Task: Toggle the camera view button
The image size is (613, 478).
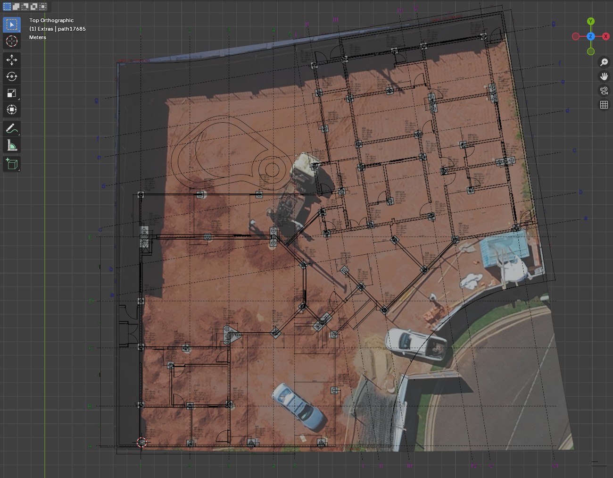Action: click(x=604, y=91)
